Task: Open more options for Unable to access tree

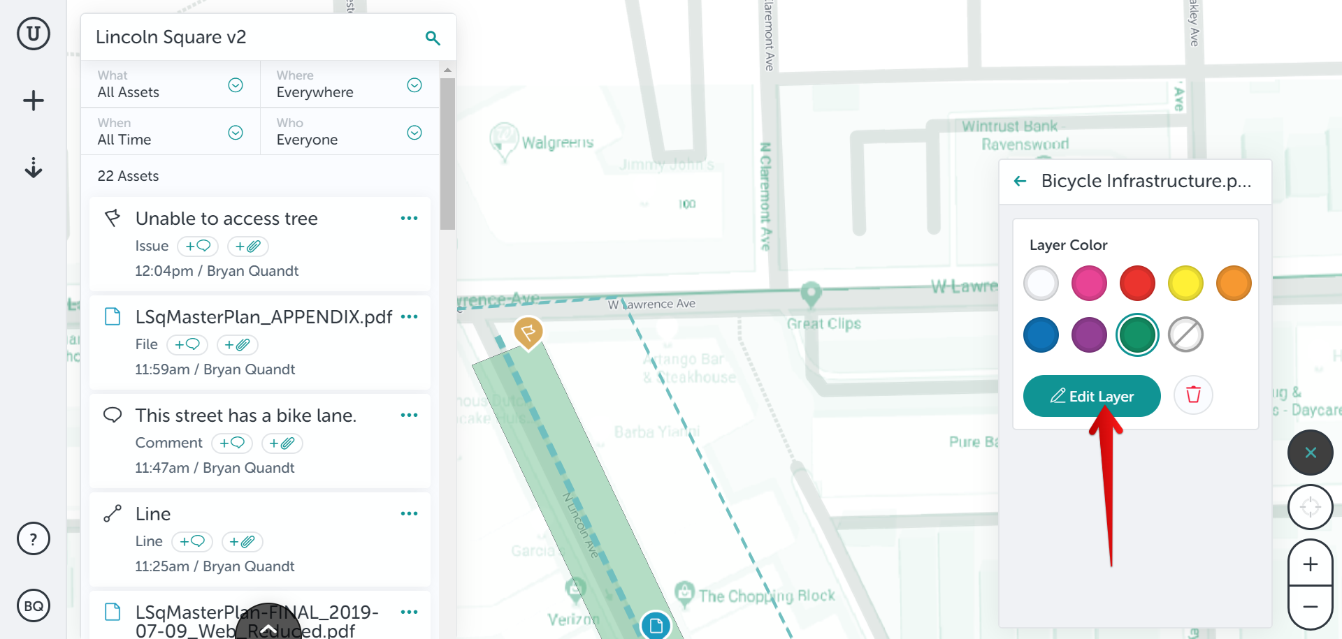Action: [410, 219]
